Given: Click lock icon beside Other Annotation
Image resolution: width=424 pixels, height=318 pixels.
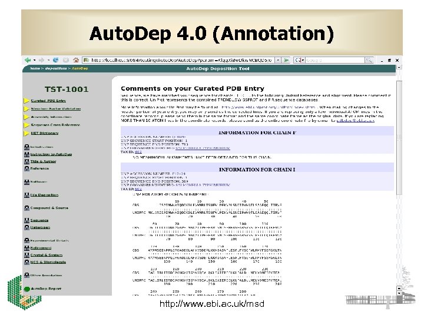Looking at the screenshot, I should pos(26,275).
